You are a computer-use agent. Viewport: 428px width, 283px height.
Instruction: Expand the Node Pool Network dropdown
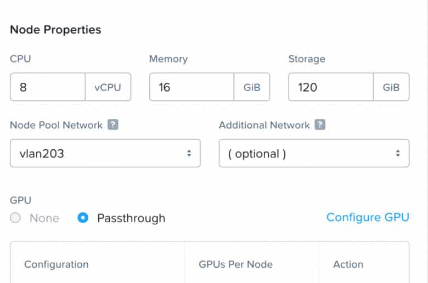click(105, 154)
